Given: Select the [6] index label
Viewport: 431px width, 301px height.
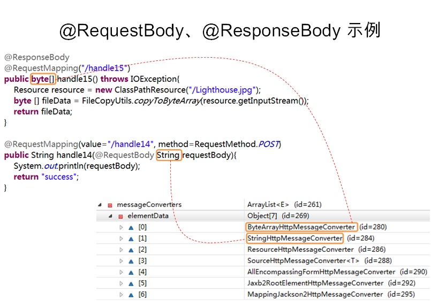Looking at the screenshot, I should (x=142, y=295).
